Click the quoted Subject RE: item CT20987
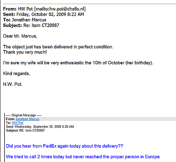176x162 pixels. (25, 130)
